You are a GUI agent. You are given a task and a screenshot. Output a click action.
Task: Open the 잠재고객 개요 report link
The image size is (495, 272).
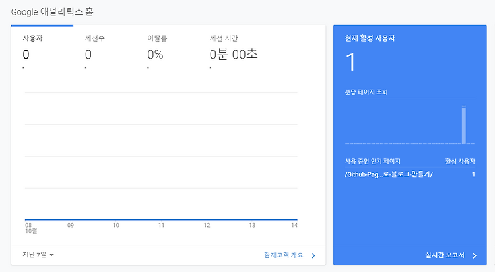[x=284, y=255]
